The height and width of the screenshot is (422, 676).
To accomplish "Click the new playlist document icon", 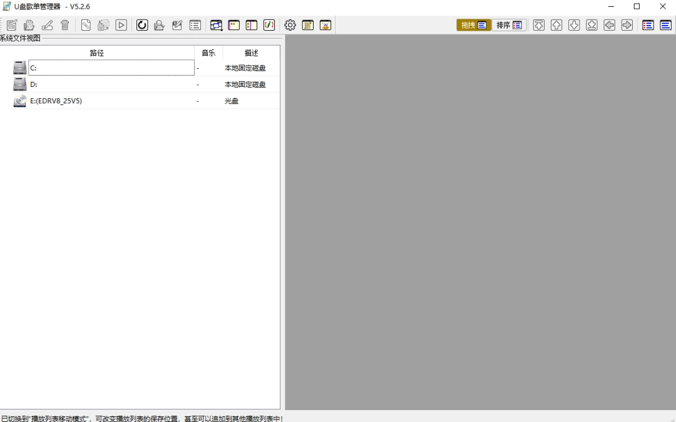I will [x=11, y=25].
